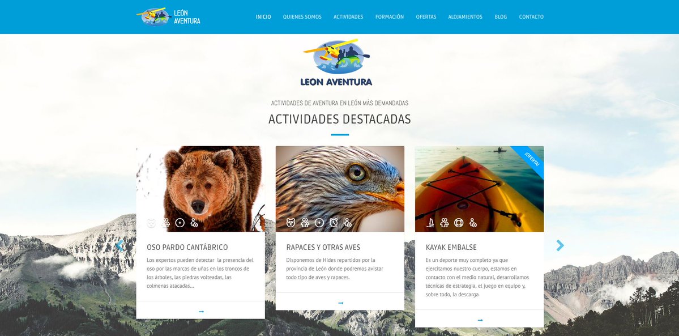Image resolution: width=679 pixels, height=336 pixels.
Task: Click the compass icon on Rapaces card
Action: click(x=319, y=223)
